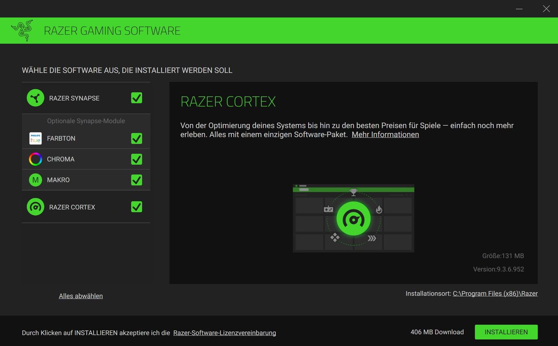Image resolution: width=558 pixels, height=346 pixels.
Task: Open the Mehr Informationen link
Action: tap(385, 134)
